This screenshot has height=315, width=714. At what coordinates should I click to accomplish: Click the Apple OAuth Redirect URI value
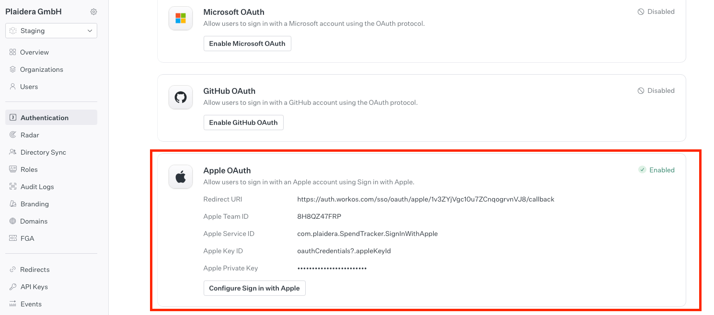(x=426, y=199)
